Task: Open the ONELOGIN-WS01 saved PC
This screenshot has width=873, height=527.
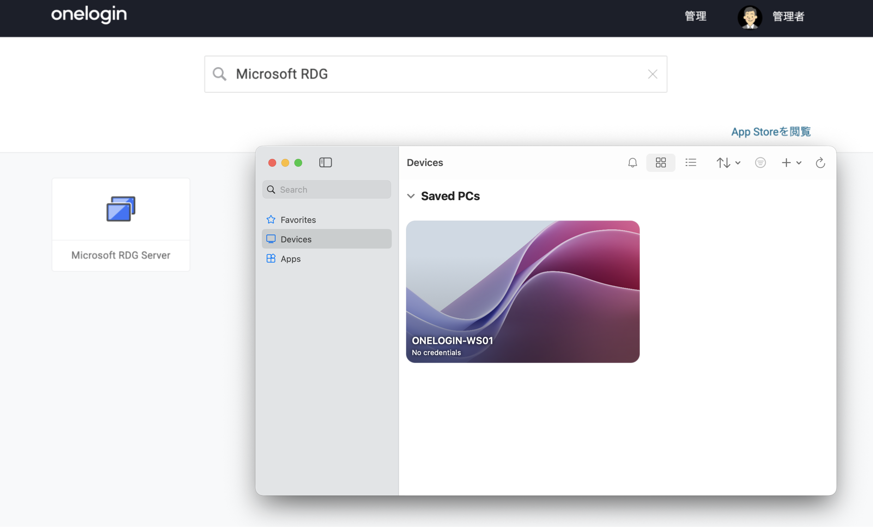Action: pos(522,291)
